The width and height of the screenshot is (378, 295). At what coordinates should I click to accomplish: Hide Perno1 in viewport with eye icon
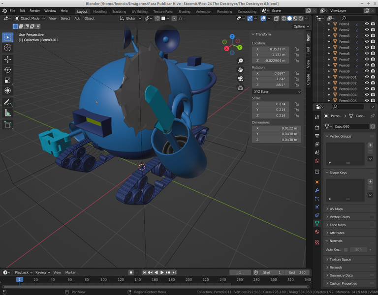(x=367, y=24)
